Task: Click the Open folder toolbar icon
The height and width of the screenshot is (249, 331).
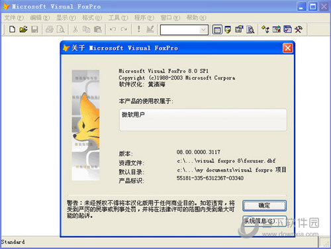Action: [x=23, y=29]
